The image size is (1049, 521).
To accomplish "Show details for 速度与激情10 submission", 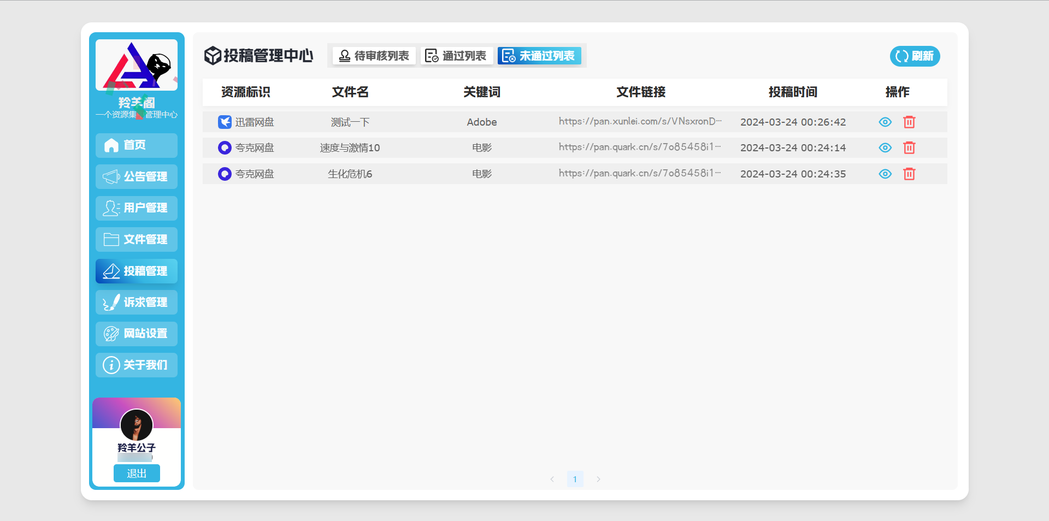I will click(885, 147).
